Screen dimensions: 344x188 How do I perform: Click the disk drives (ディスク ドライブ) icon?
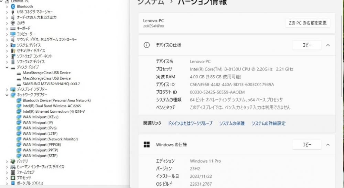click(13, 67)
